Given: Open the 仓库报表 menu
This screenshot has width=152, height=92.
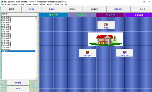Looking at the screenshot, I should pos(22,5).
